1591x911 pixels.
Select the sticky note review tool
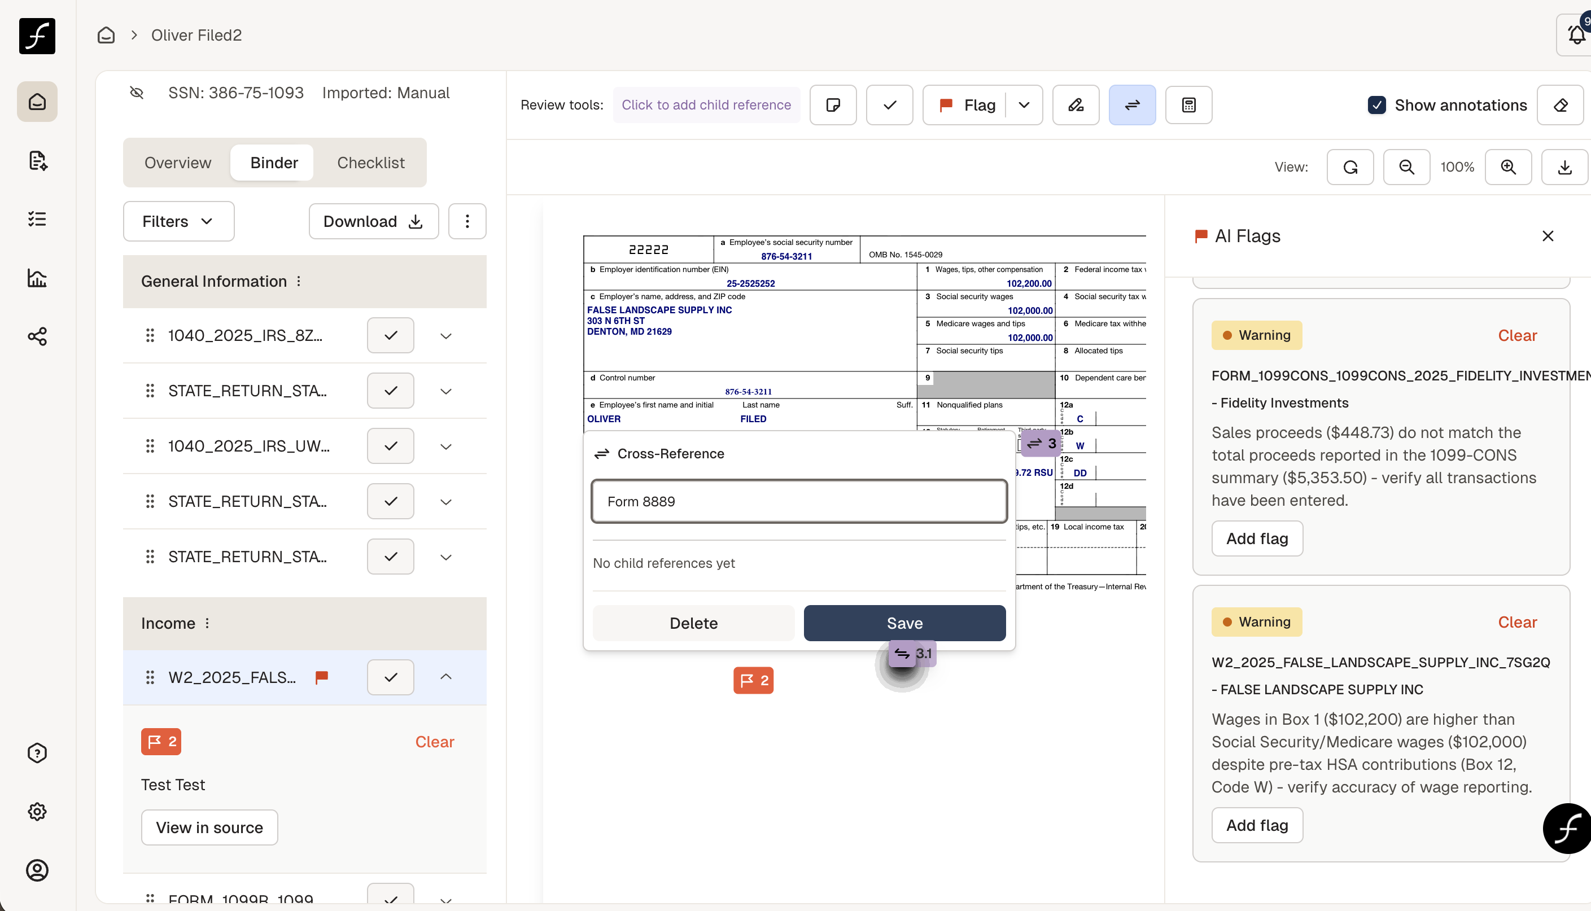(833, 104)
